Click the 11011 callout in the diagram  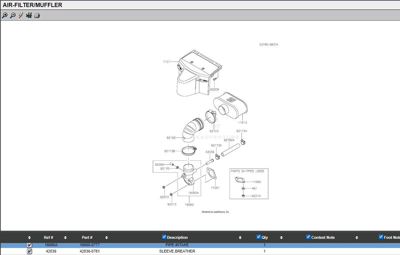[167, 62]
